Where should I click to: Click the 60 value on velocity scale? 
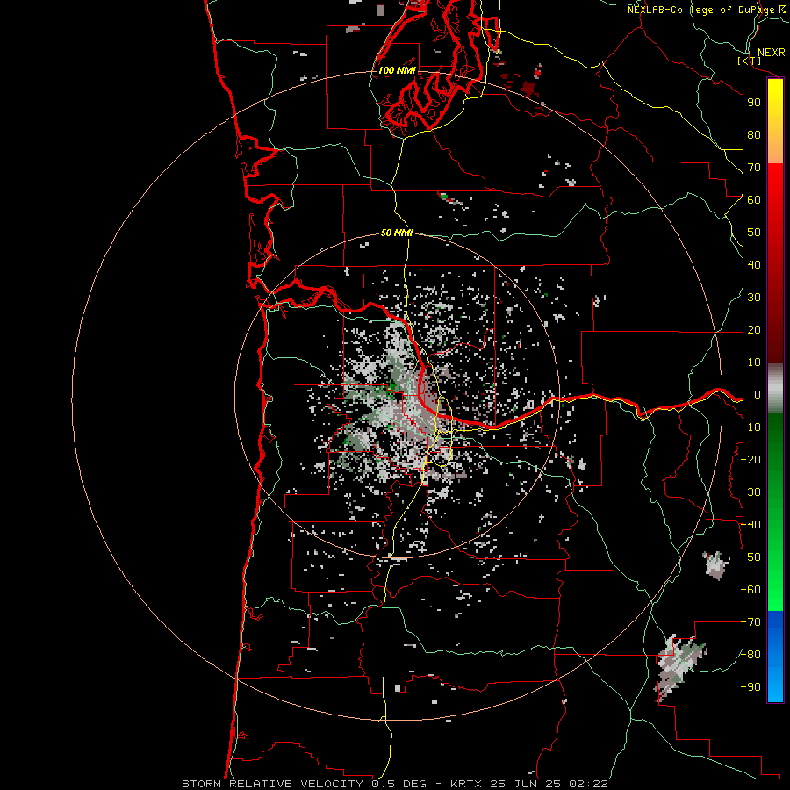click(x=754, y=199)
